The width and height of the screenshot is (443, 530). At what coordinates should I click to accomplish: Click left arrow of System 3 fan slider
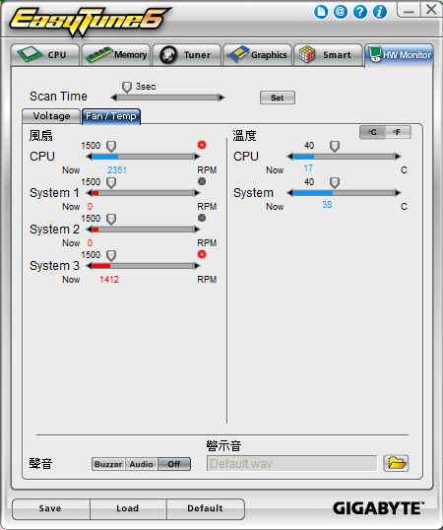tap(90, 266)
